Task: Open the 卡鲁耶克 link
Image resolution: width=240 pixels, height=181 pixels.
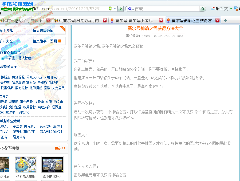Action: click(50, 77)
